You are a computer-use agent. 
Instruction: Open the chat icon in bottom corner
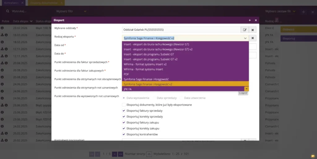(313, 156)
